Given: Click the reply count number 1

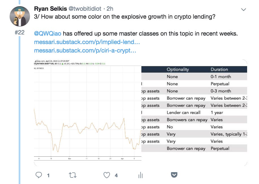Looking at the screenshot, I should point(48,176).
